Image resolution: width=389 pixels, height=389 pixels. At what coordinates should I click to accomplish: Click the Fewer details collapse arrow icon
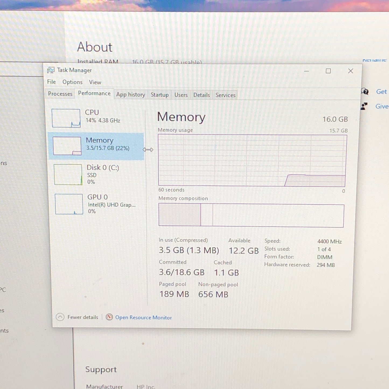(x=60, y=317)
